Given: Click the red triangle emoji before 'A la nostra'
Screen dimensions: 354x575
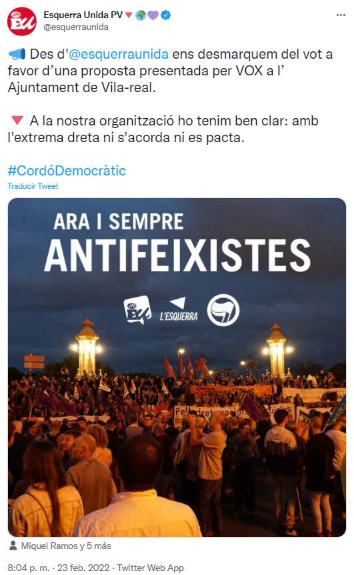Looking at the screenshot, I should [17, 120].
